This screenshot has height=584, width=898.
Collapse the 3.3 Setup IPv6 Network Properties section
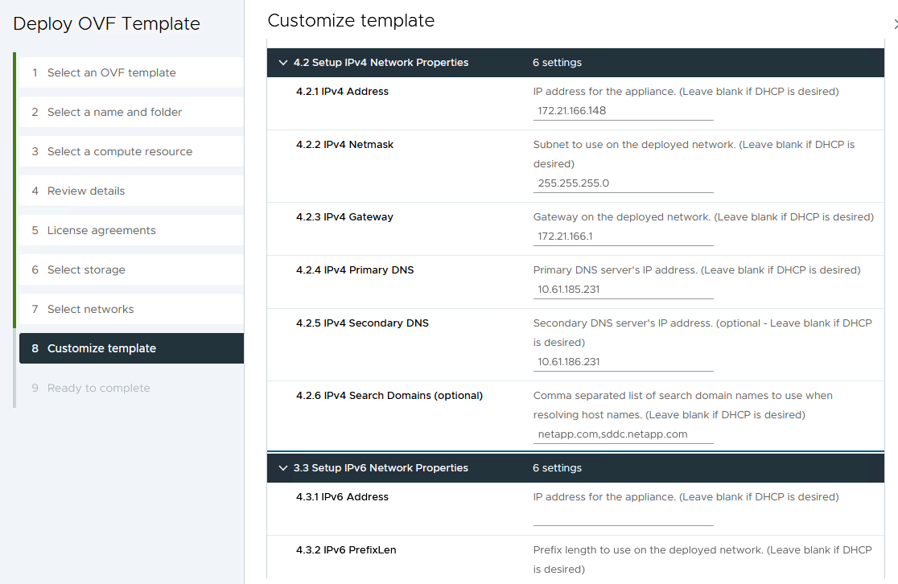click(x=282, y=468)
